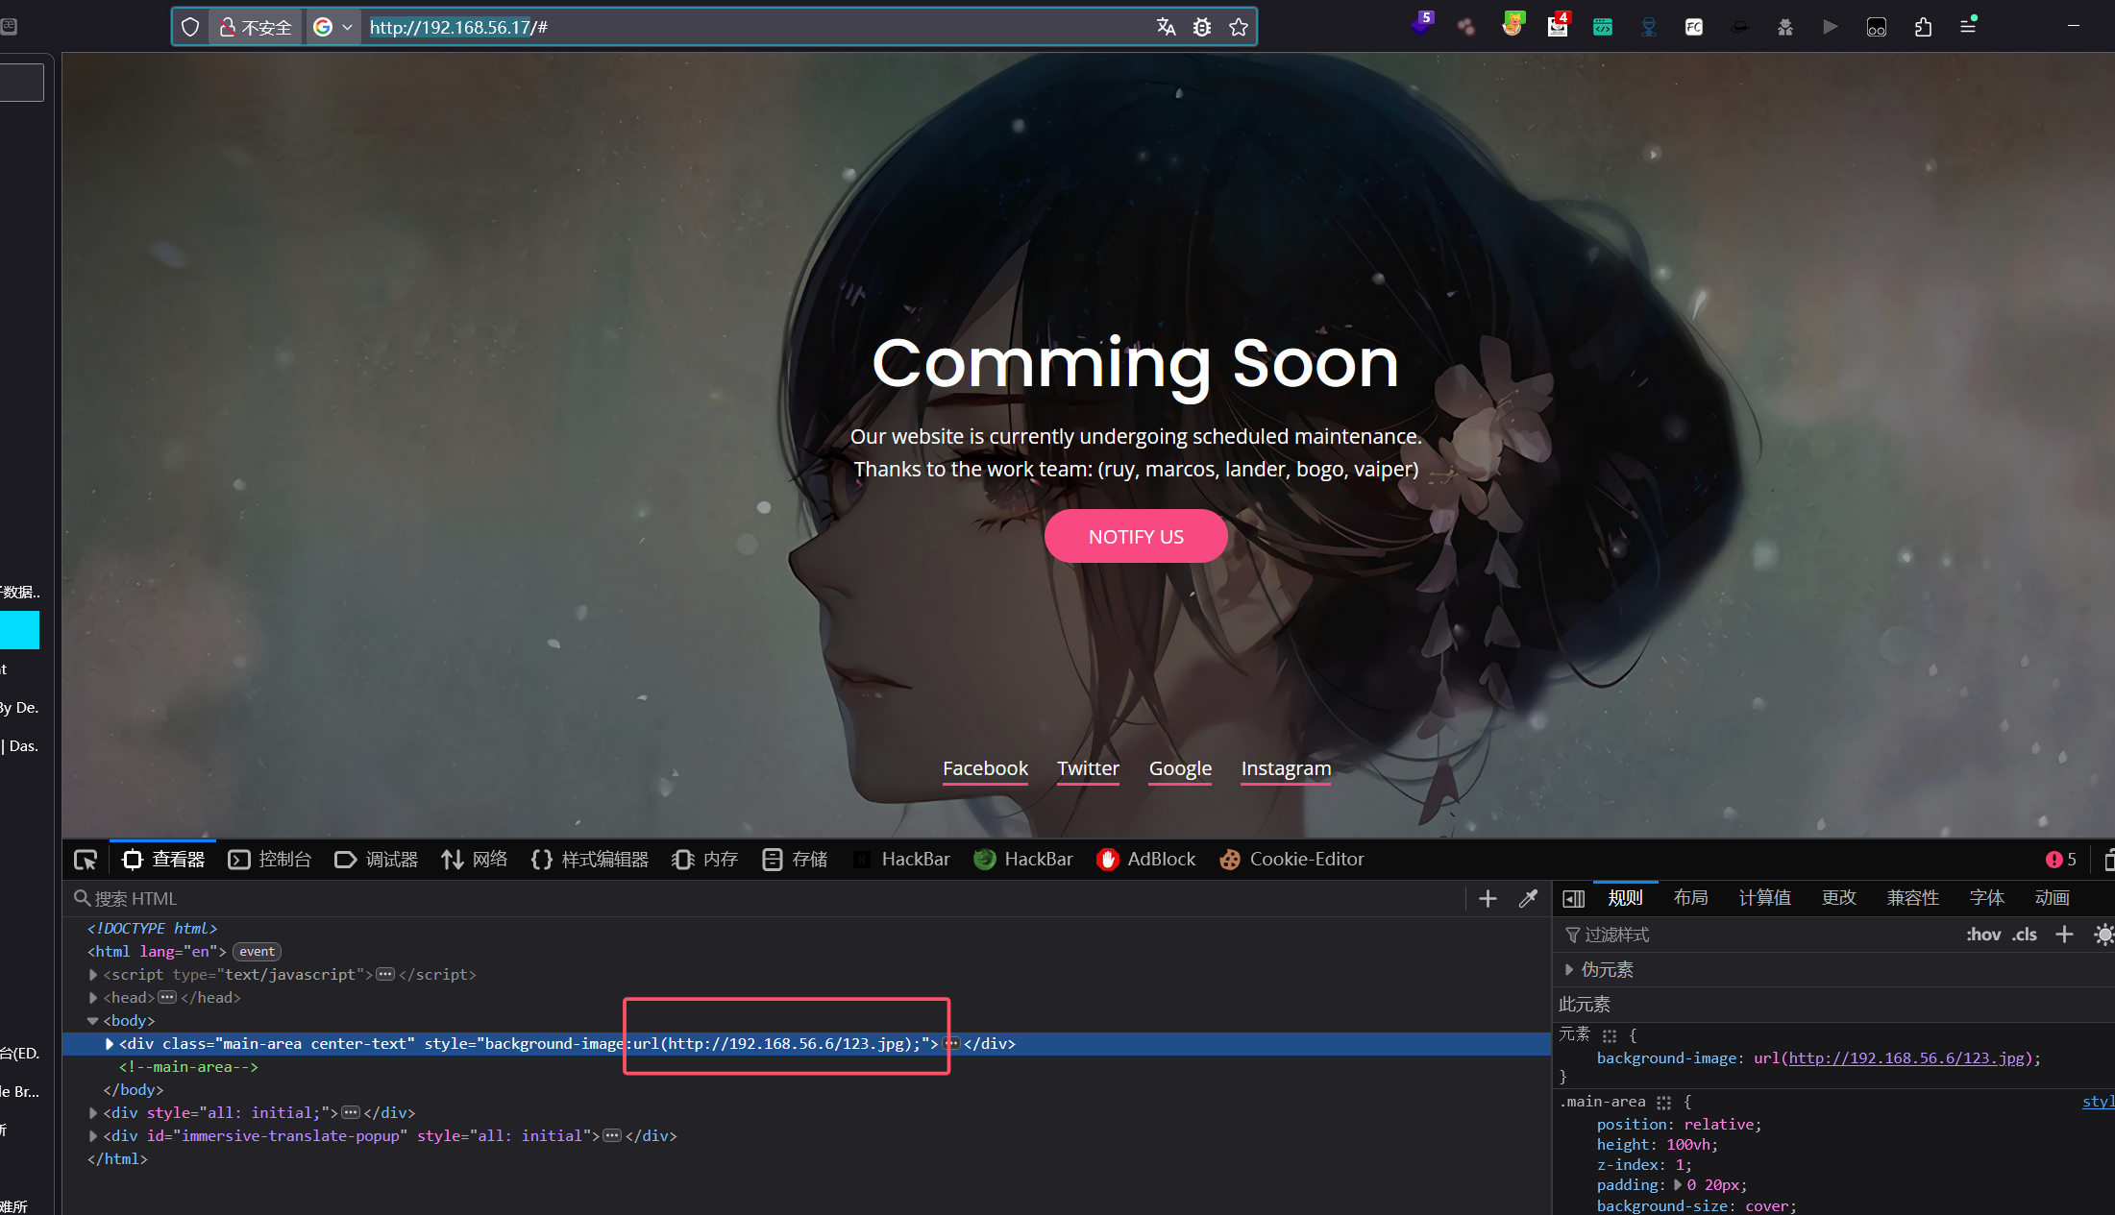Toggle the .cls class panel
The width and height of the screenshot is (2115, 1215).
point(2024,935)
